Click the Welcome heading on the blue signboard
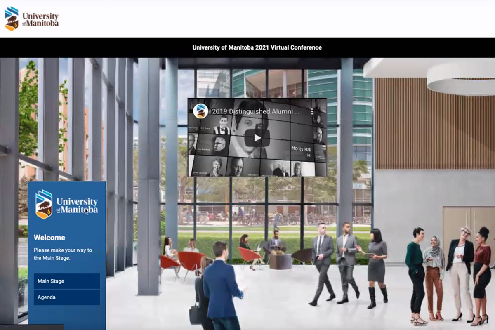The width and height of the screenshot is (495, 330). (x=50, y=238)
